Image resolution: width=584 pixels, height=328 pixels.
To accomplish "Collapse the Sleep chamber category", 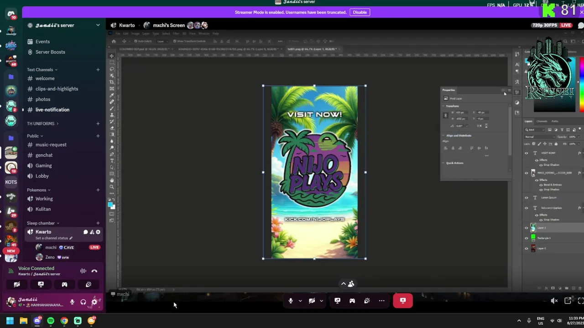I will click(43, 223).
